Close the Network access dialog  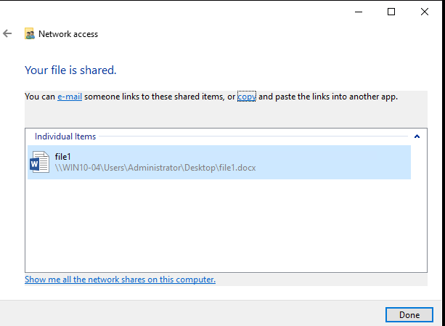[425, 12]
